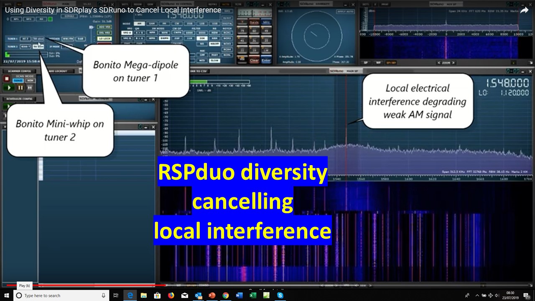
Task: Select LSB demodulation mode
Action: pyautogui.click(x=202, y=23)
